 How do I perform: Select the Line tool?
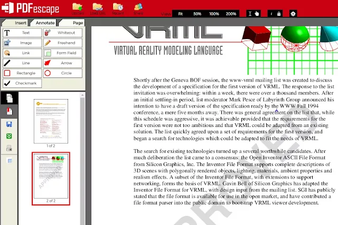[22, 63]
